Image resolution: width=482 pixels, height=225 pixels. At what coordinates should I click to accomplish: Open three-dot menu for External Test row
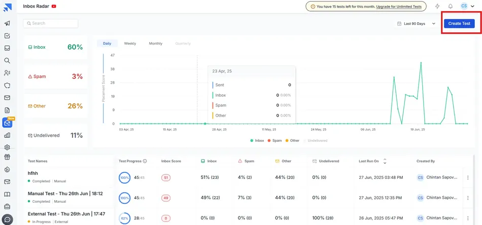click(468, 218)
